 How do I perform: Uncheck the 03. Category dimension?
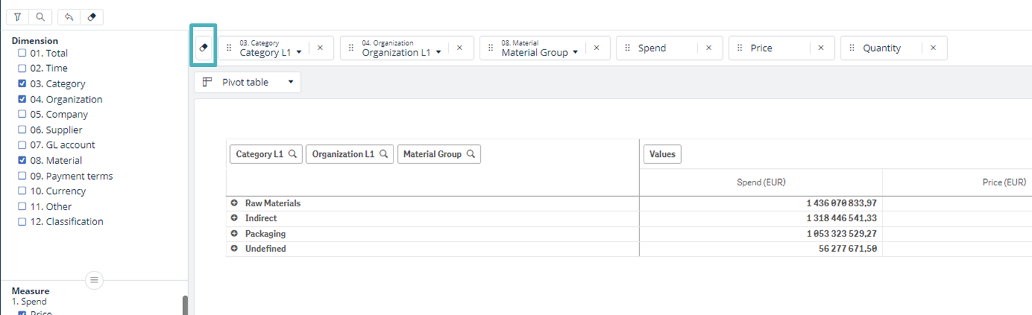[22, 83]
